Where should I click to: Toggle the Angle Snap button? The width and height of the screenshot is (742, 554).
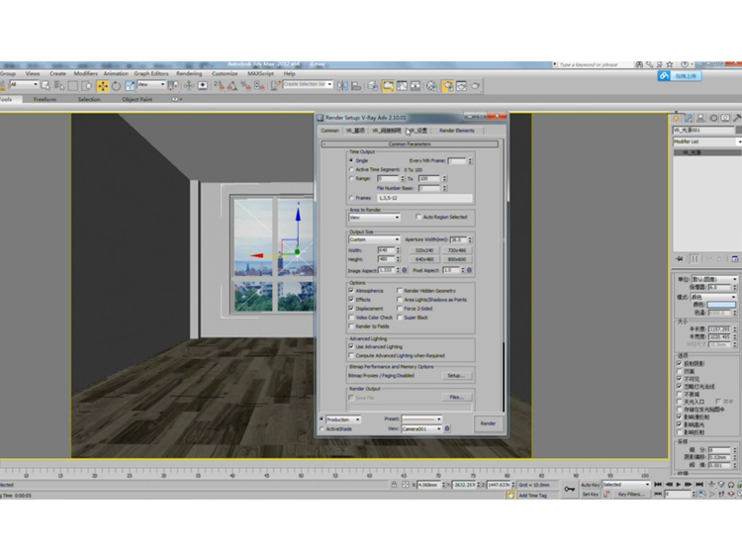(x=232, y=86)
